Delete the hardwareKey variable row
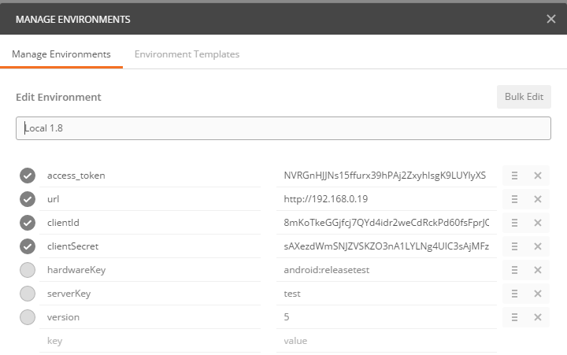 (538, 270)
